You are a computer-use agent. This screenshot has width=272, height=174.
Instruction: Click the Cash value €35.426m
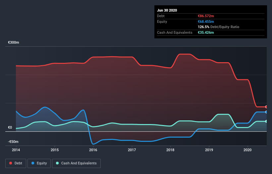point(206,32)
